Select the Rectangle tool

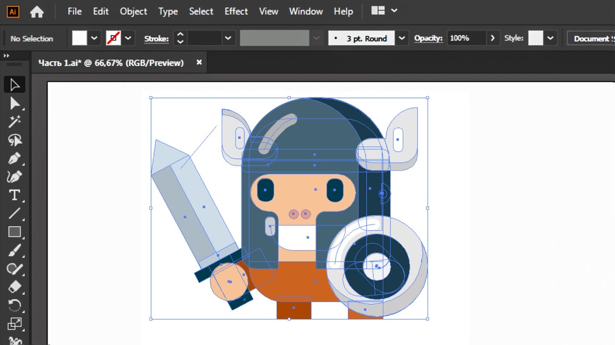point(14,232)
